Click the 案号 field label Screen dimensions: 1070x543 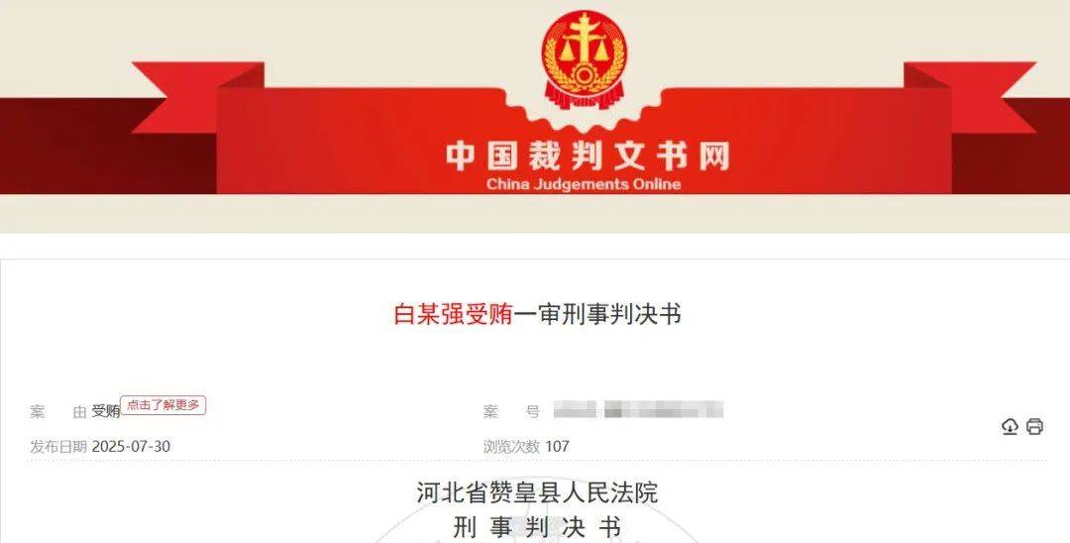click(512, 411)
